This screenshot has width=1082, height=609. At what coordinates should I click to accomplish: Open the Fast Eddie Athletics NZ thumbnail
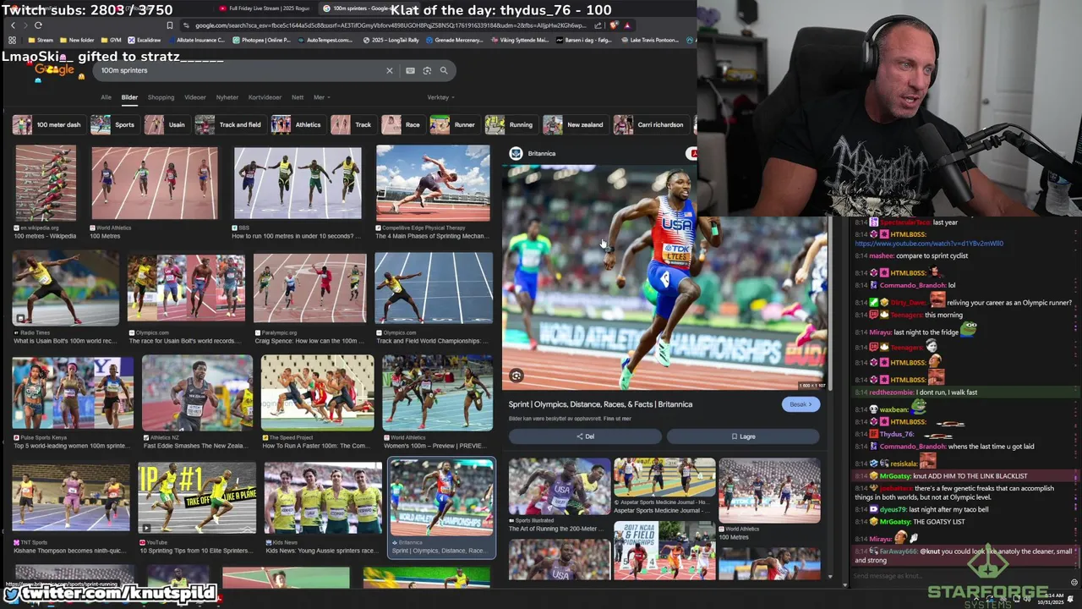(197, 393)
